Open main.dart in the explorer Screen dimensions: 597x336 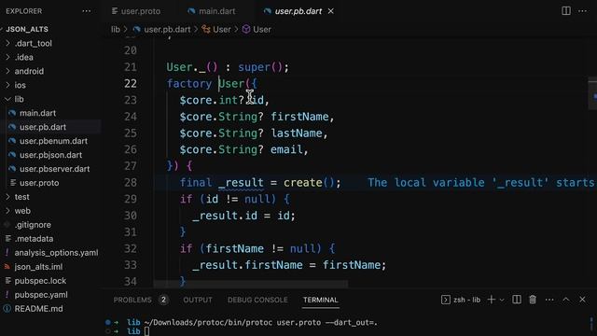[x=37, y=113]
